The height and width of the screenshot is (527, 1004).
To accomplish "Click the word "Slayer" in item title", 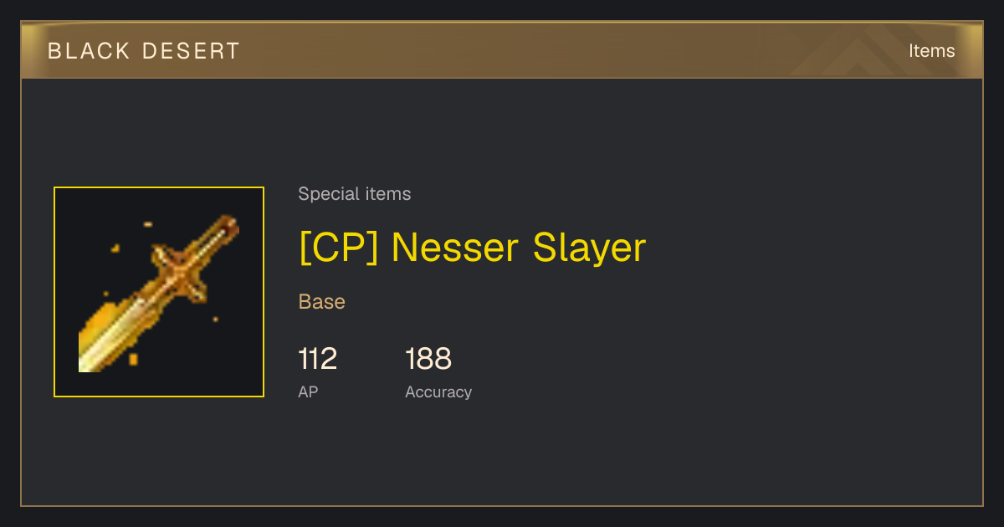I will tap(590, 248).
